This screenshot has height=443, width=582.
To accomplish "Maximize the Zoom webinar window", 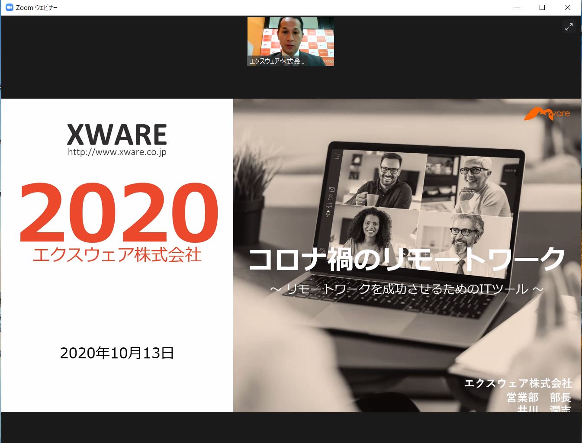I will tap(542, 7).
